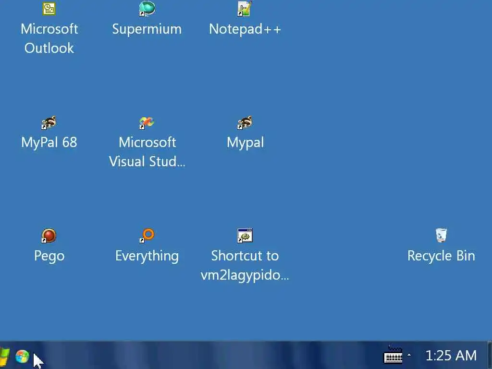Open the Notepad++ desktop shortcut
The width and height of the screenshot is (492, 369).
tap(245, 9)
